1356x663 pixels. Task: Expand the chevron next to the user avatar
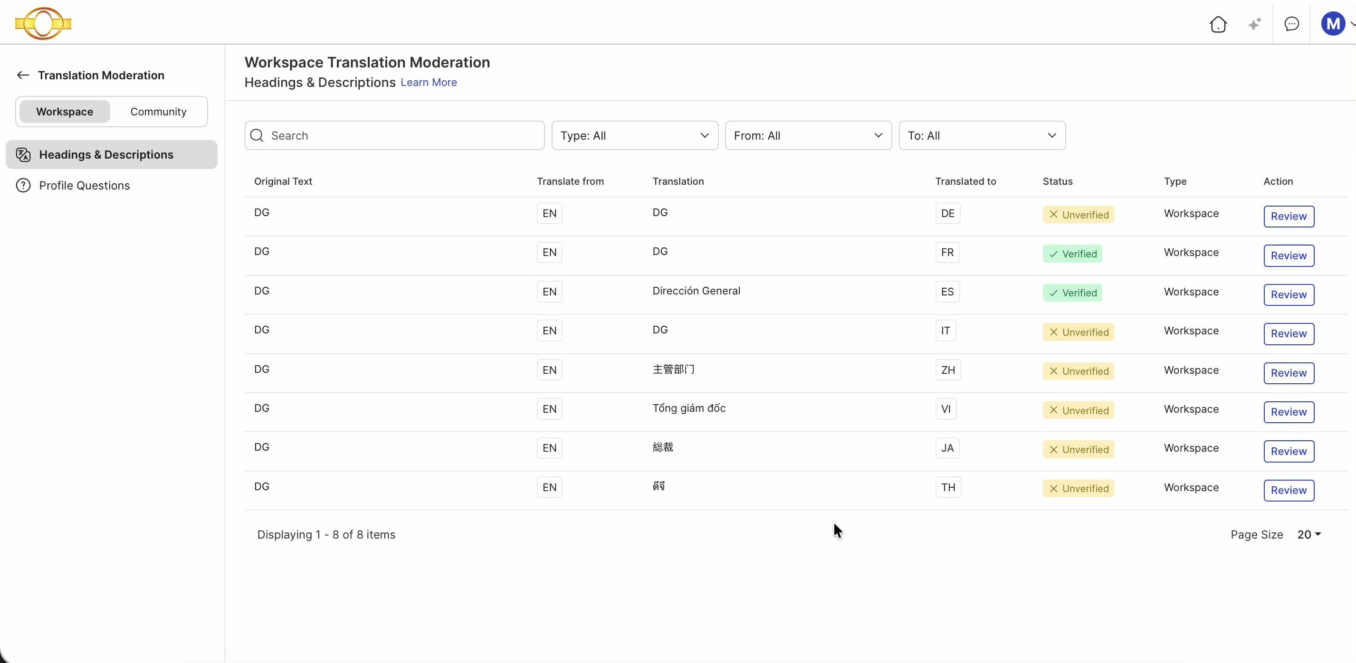pyautogui.click(x=1352, y=24)
